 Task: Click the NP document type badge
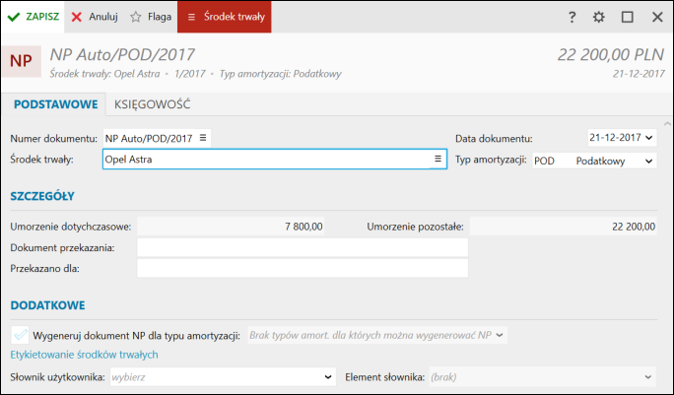pos(21,61)
